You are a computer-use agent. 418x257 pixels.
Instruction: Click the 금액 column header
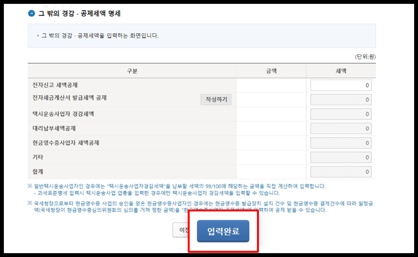click(x=271, y=70)
